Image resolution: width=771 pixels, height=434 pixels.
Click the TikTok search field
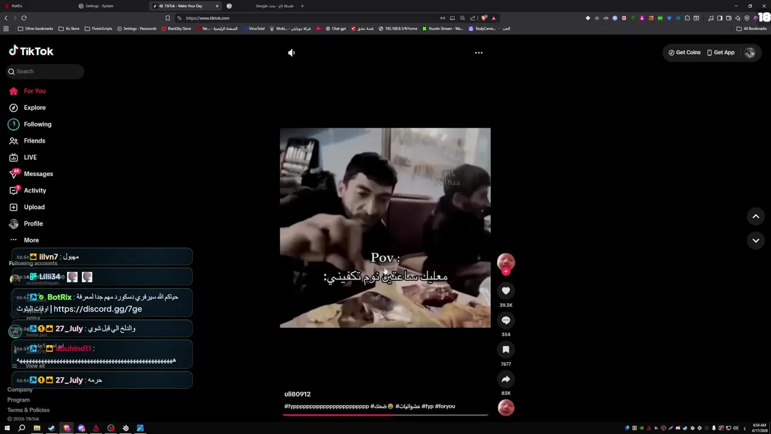click(x=46, y=71)
